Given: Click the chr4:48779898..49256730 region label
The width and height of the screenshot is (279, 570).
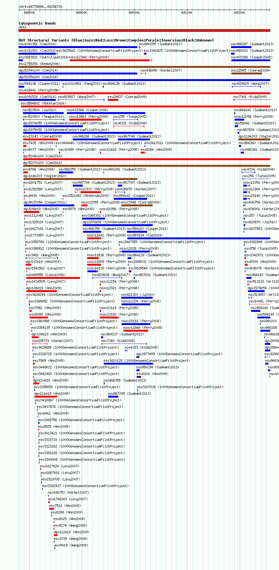Looking at the screenshot, I should (x=40, y=7).
